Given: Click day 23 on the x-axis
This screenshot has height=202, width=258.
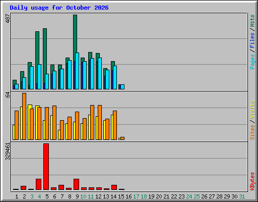Looking at the screenshot, I should tap(181, 196).
